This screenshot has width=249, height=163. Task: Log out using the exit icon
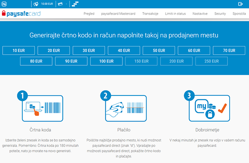tap(240, 4)
